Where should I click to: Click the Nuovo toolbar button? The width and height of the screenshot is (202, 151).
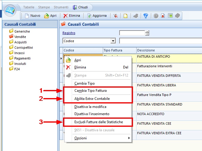point(32,16)
